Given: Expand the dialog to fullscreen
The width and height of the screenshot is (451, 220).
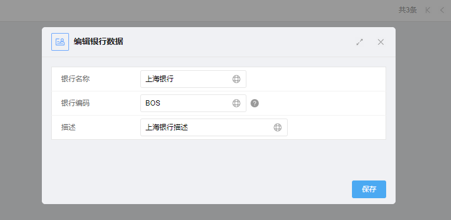Looking at the screenshot, I should coord(360,42).
